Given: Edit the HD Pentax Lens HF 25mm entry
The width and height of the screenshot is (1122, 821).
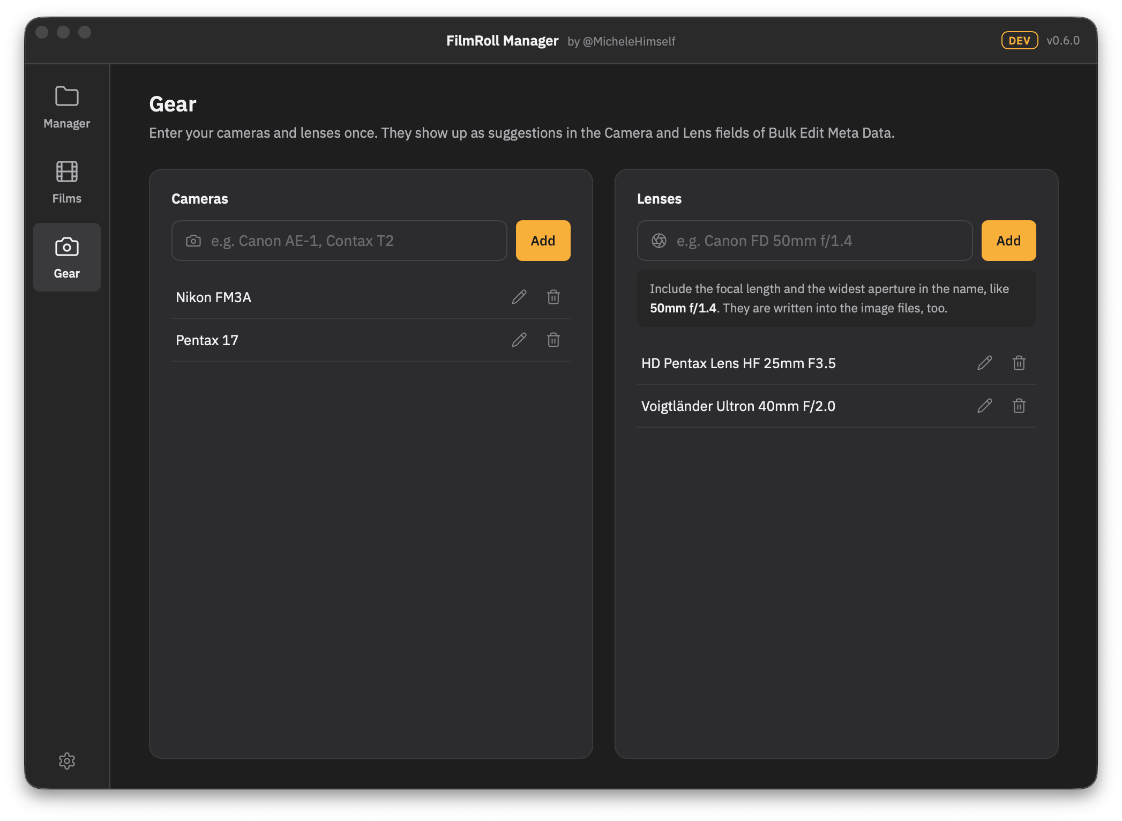Looking at the screenshot, I should [985, 363].
